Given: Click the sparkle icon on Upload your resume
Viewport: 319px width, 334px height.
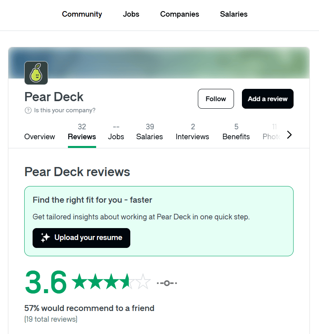Looking at the screenshot, I should click(x=44, y=238).
